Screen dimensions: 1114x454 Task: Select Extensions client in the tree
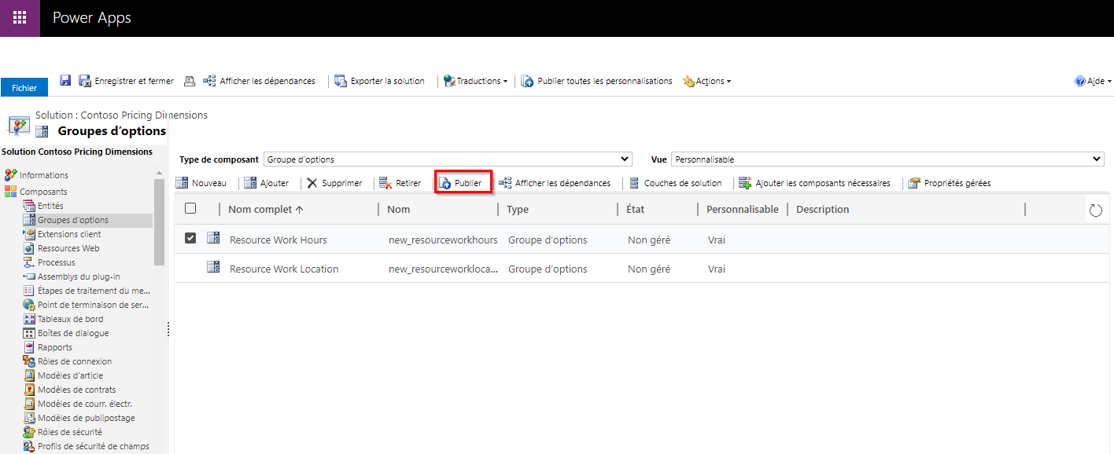[x=69, y=234]
